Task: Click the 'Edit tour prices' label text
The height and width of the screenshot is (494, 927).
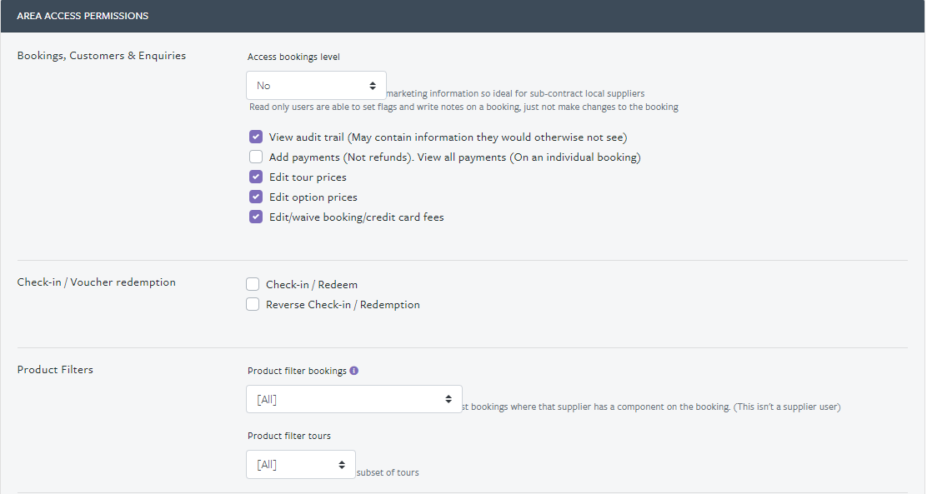Action: pyautogui.click(x=308, y=177)
